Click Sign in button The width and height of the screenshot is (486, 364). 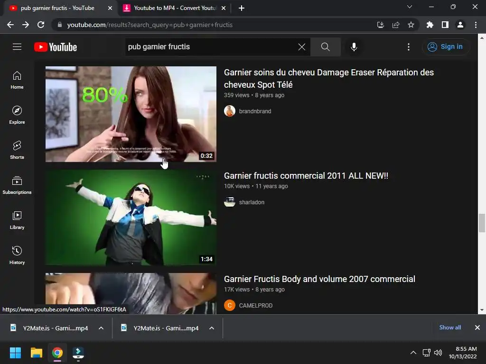pyautogui.click(x=446, y=47)
